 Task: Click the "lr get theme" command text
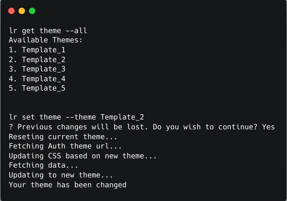pyautogui.click(x=35, y=31)
